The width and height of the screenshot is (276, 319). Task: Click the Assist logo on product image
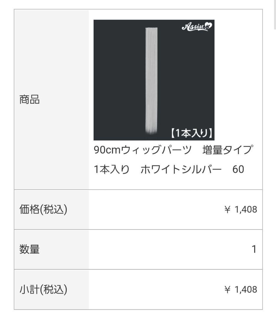click(197, 27)
